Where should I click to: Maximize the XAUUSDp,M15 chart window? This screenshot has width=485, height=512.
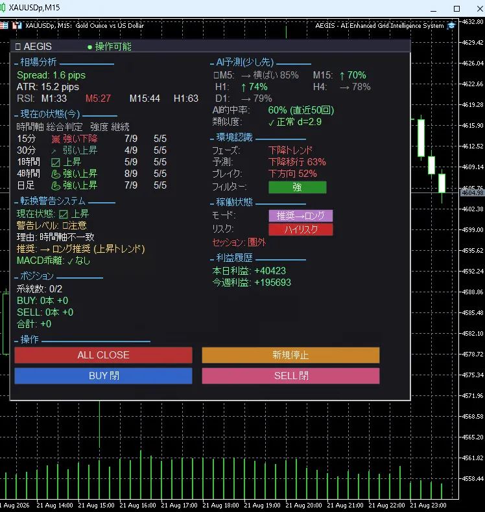coord(456,9)
